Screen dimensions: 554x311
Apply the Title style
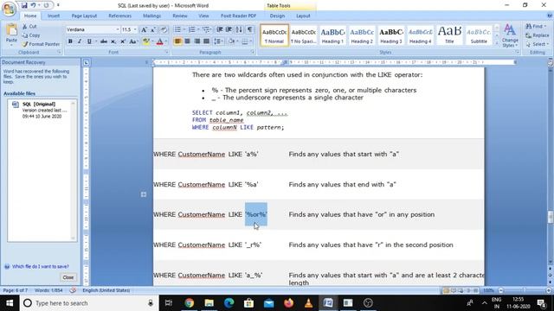(449, 35)
